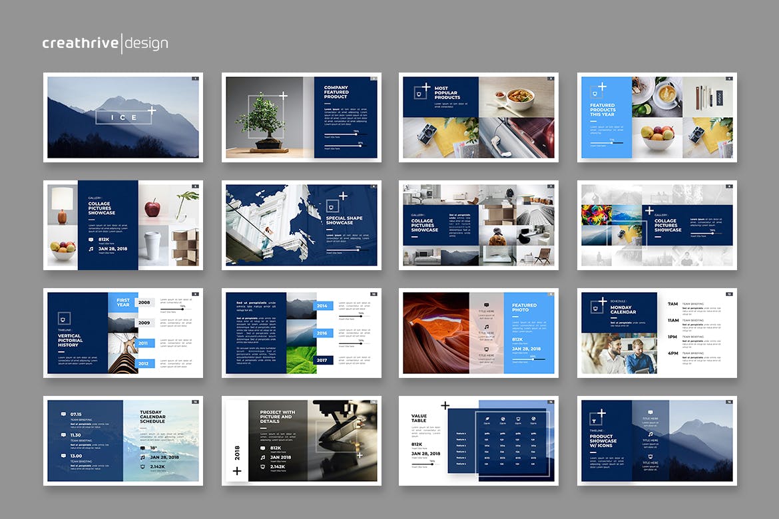Select the monitor icon on Most Popular Products slide

click(418, 94)
